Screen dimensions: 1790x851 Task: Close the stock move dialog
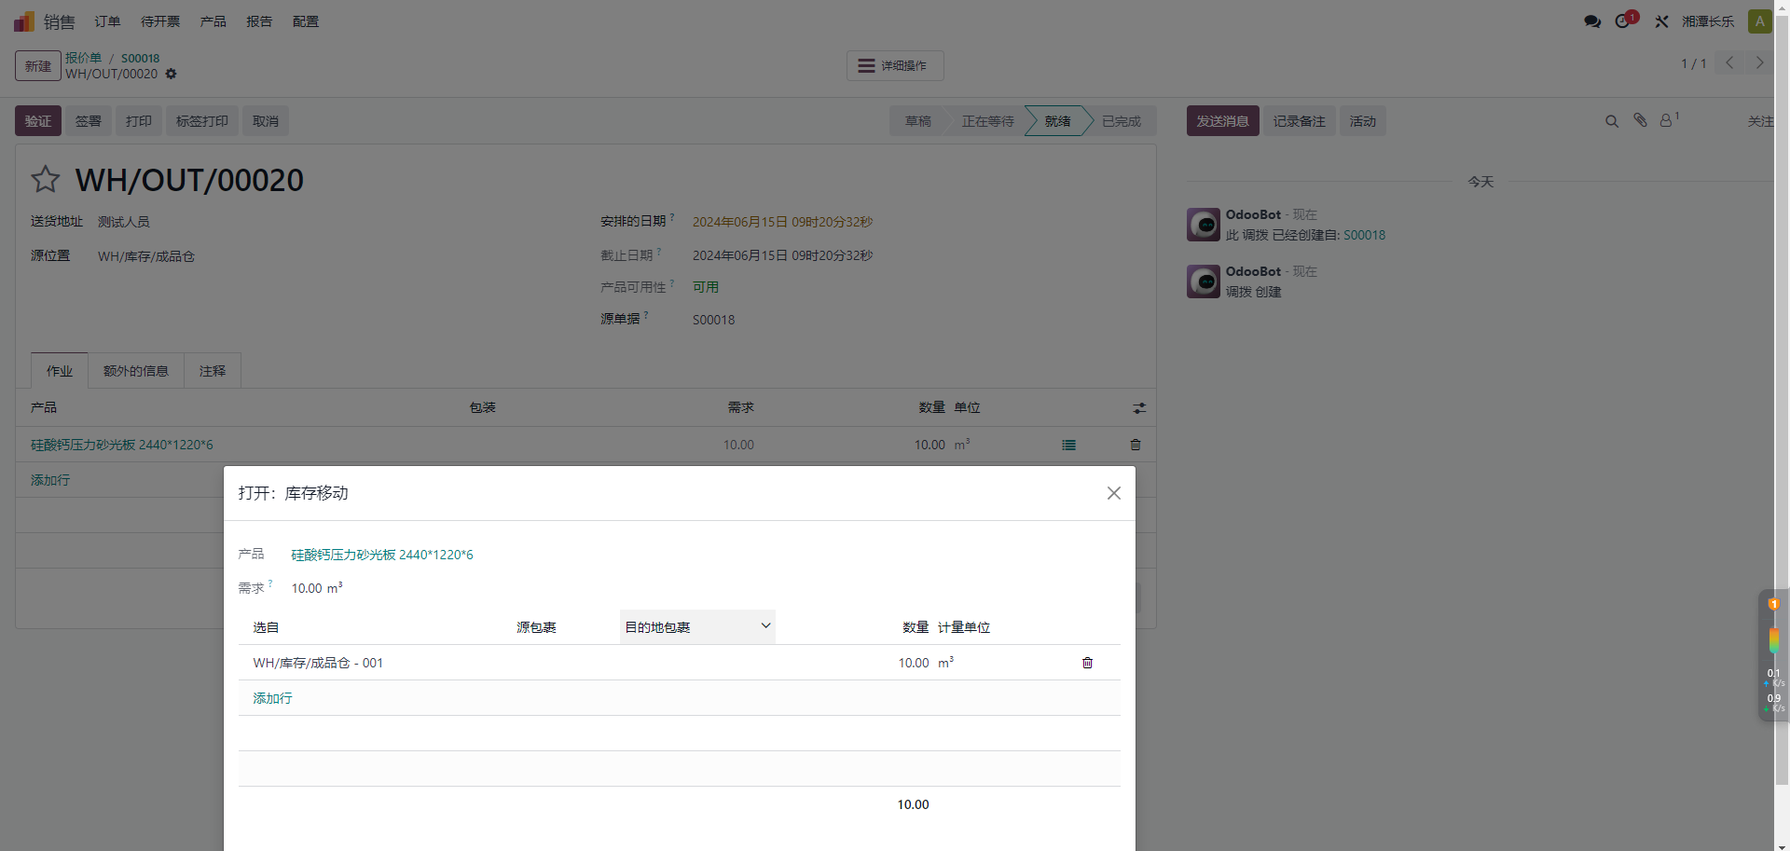[x=1114, y=493]
